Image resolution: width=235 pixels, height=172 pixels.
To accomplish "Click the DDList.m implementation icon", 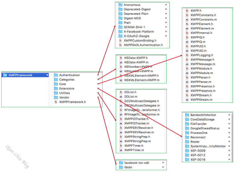I will [x=121, y=97].
